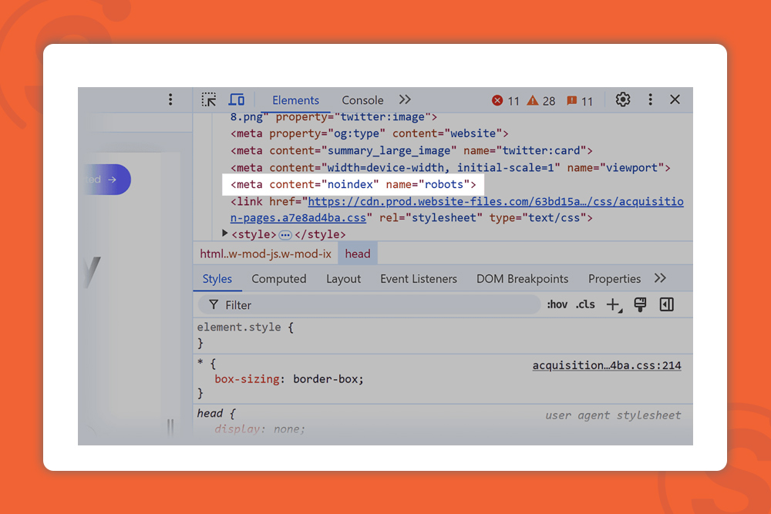Screen dimensions: 771x514
Task: Edit the border-box value
Action: click(325, 379)
